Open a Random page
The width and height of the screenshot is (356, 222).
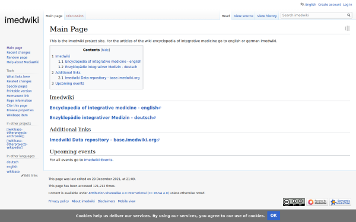tap(17, 57)
